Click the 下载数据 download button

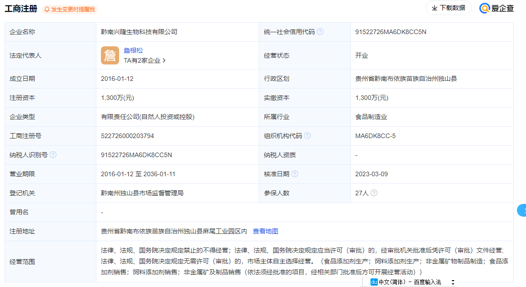point(449,8)
